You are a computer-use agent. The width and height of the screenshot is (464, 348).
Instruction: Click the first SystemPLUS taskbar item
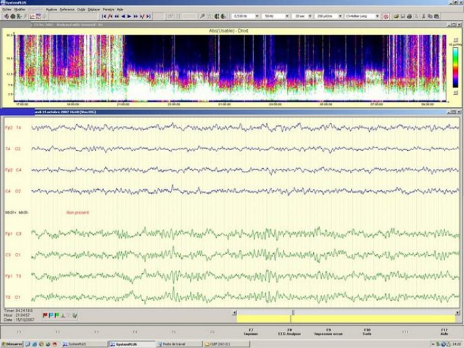point(84,344)
